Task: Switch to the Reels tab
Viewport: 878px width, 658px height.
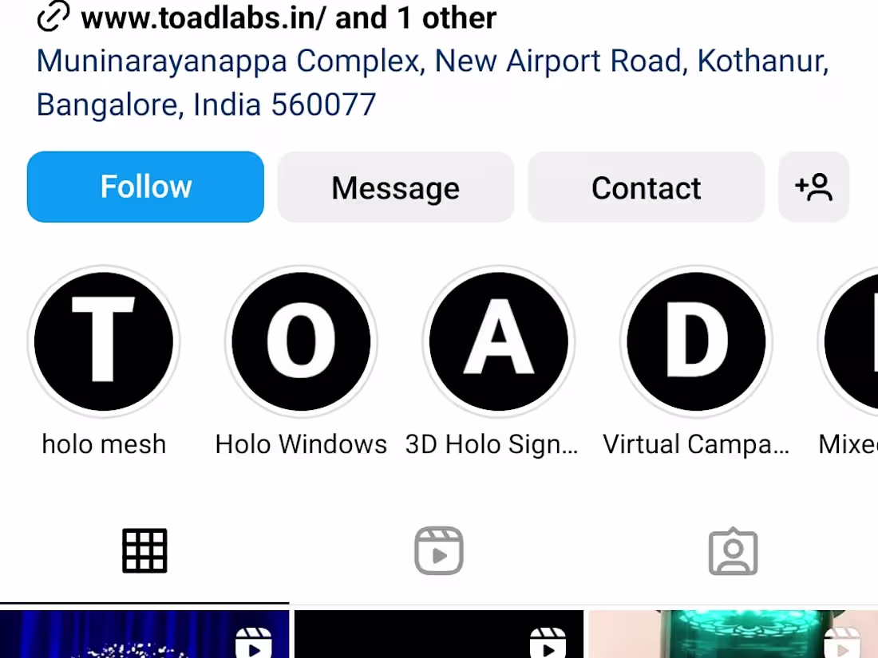Action: point(439,550)
